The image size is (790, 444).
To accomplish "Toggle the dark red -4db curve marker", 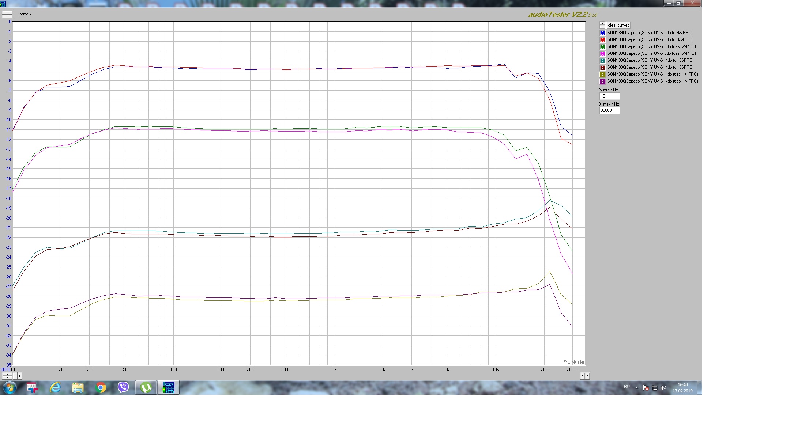I will (602, 68).
